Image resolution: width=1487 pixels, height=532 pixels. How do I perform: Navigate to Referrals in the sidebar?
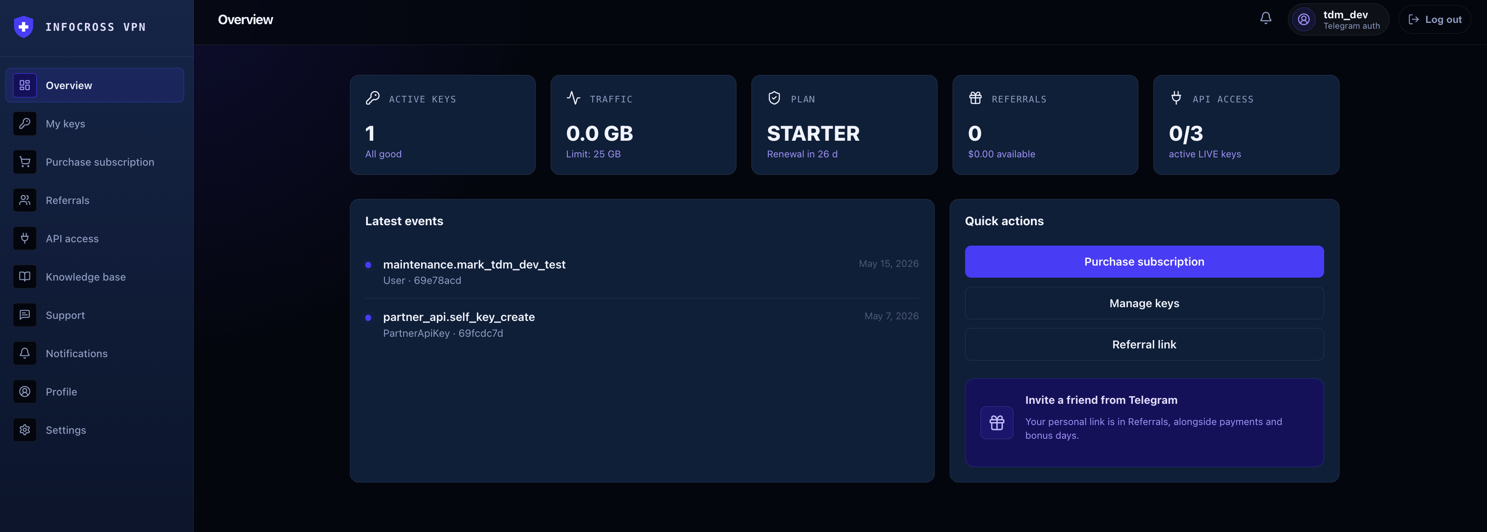[x=95, y=200]
